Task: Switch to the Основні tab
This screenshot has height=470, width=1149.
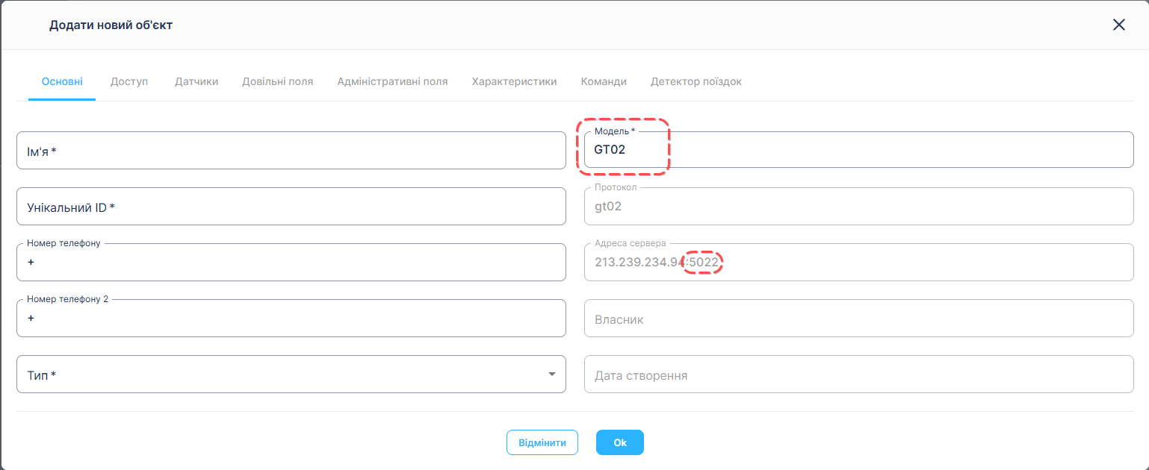Action: [62, 81]
